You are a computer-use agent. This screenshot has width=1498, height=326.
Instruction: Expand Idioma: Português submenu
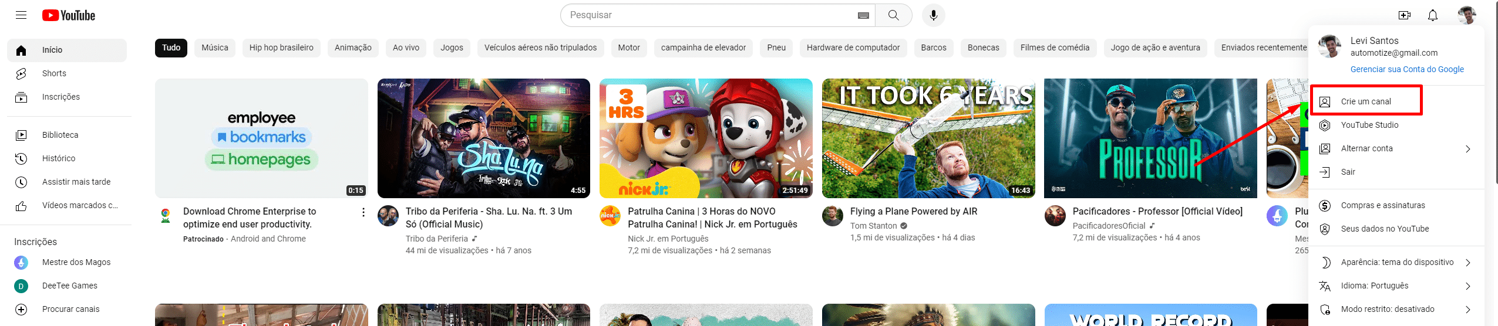tap(1396, 286)
